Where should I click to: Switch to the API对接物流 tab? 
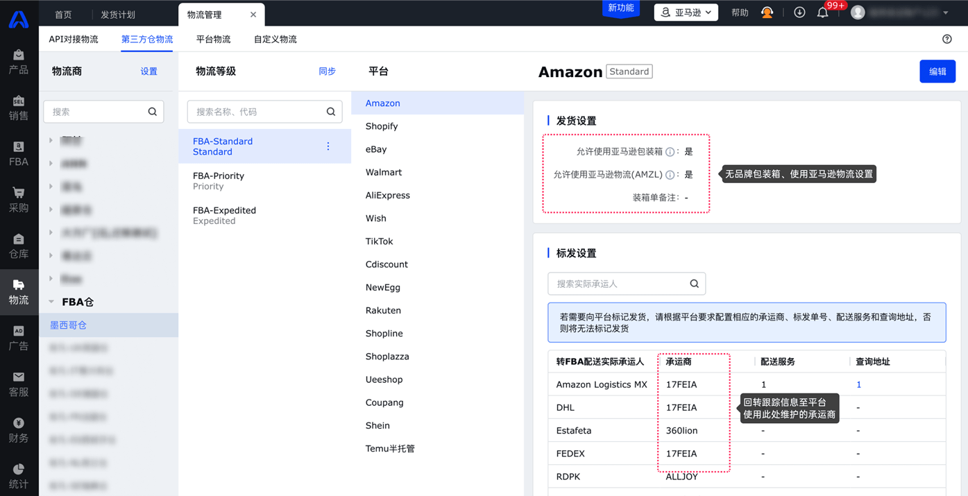(x=74, y=40)
